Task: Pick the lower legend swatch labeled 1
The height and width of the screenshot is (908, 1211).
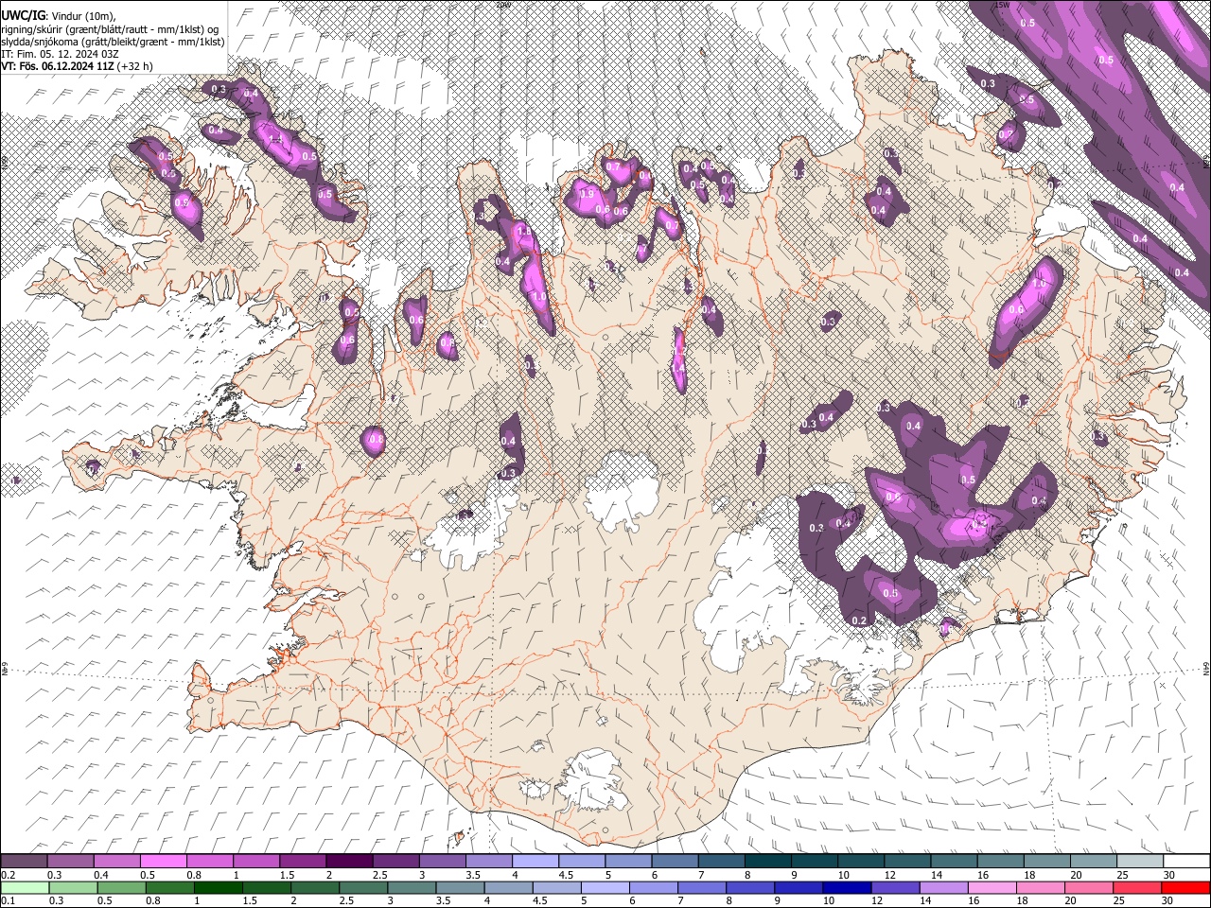Action: coord(218,887)
